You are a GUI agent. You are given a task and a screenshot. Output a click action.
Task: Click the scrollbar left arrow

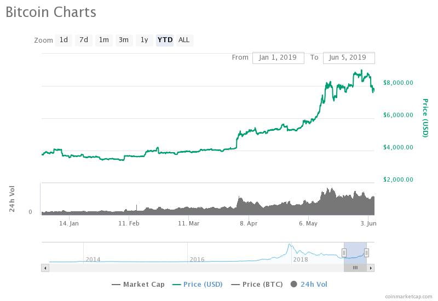tap(45, 268)
